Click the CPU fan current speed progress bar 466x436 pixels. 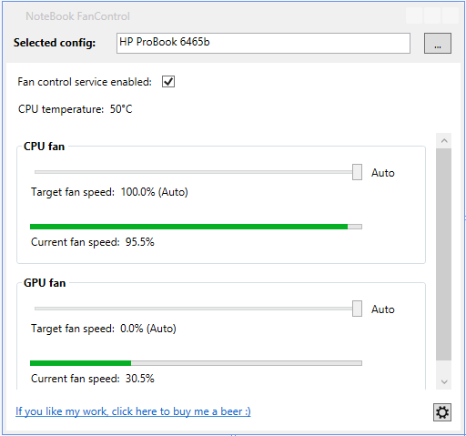click(x=196, y=227)
